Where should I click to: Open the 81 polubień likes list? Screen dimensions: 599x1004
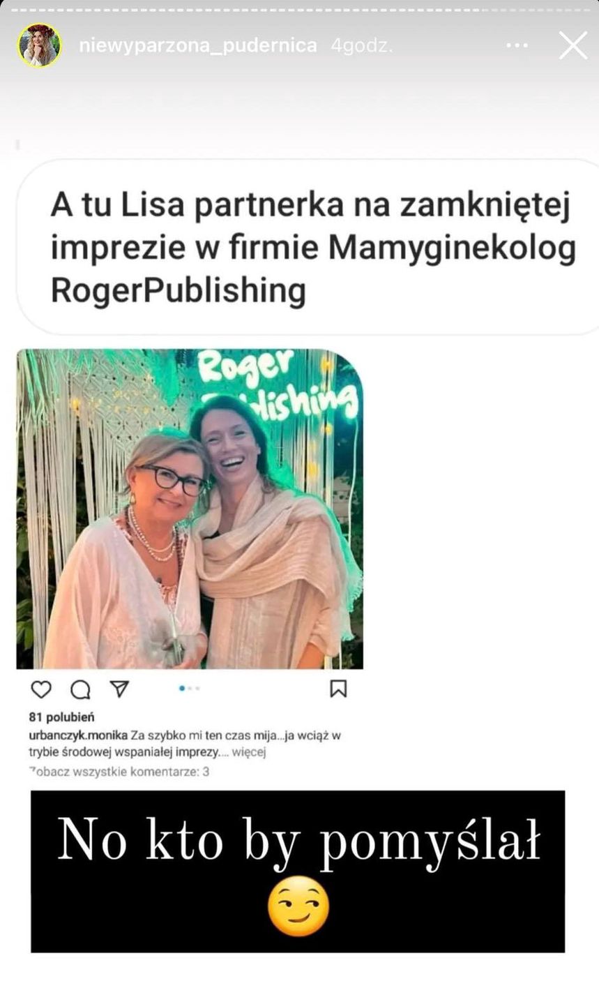coord(62,717)
